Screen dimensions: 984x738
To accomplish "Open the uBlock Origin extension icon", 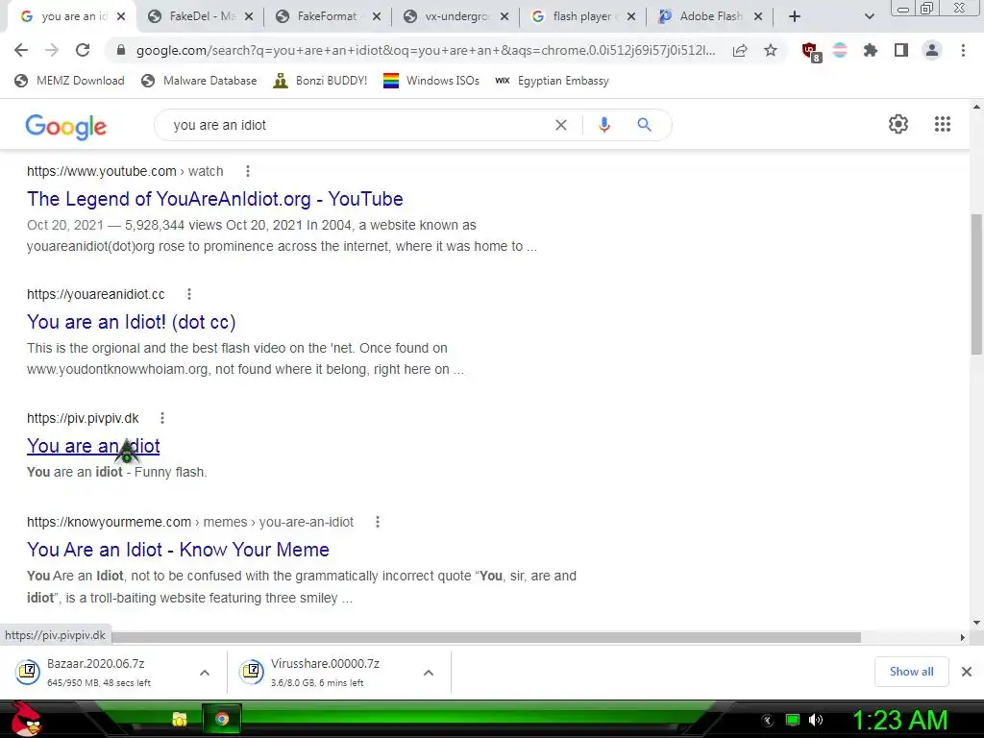I will pos(811,52).
